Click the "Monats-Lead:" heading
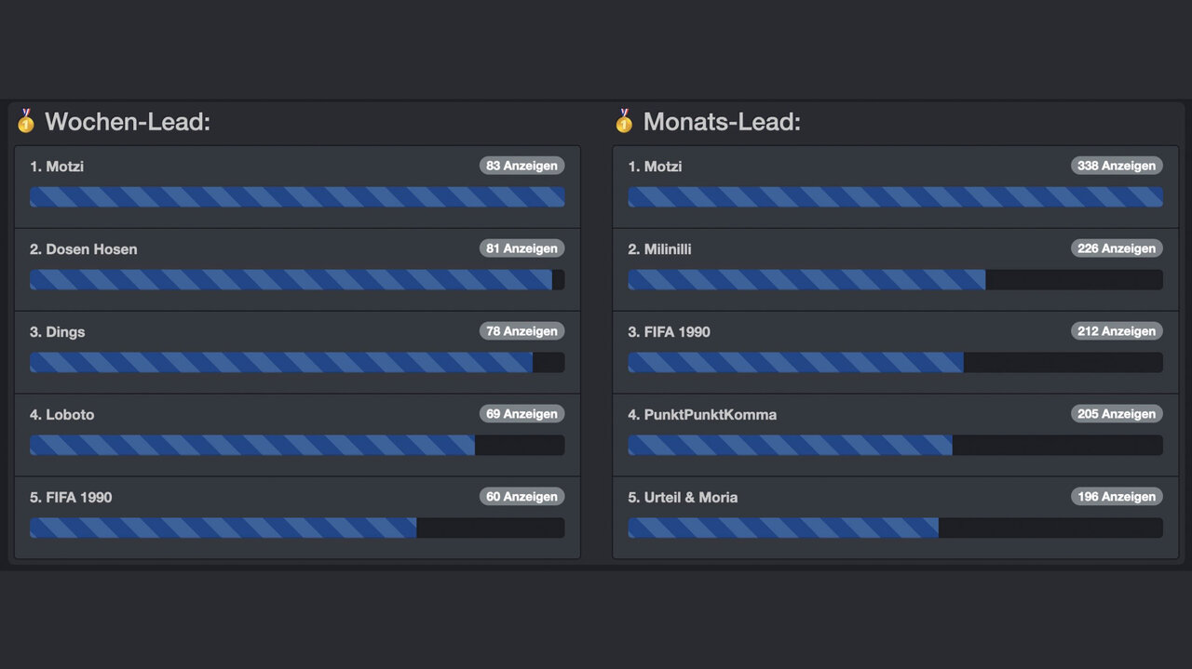1192x669 pixels. pyautogui.click(x=722, y=122)
